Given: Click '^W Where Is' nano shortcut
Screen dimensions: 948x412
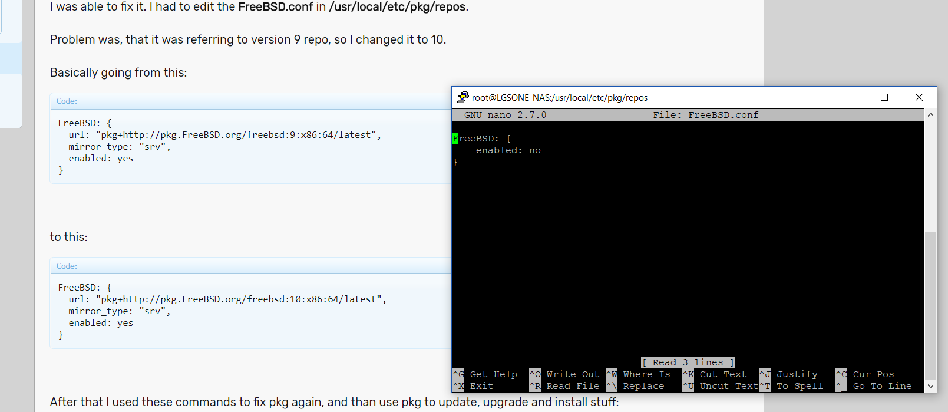Looking at the screenshot, I should pos(638,374).
